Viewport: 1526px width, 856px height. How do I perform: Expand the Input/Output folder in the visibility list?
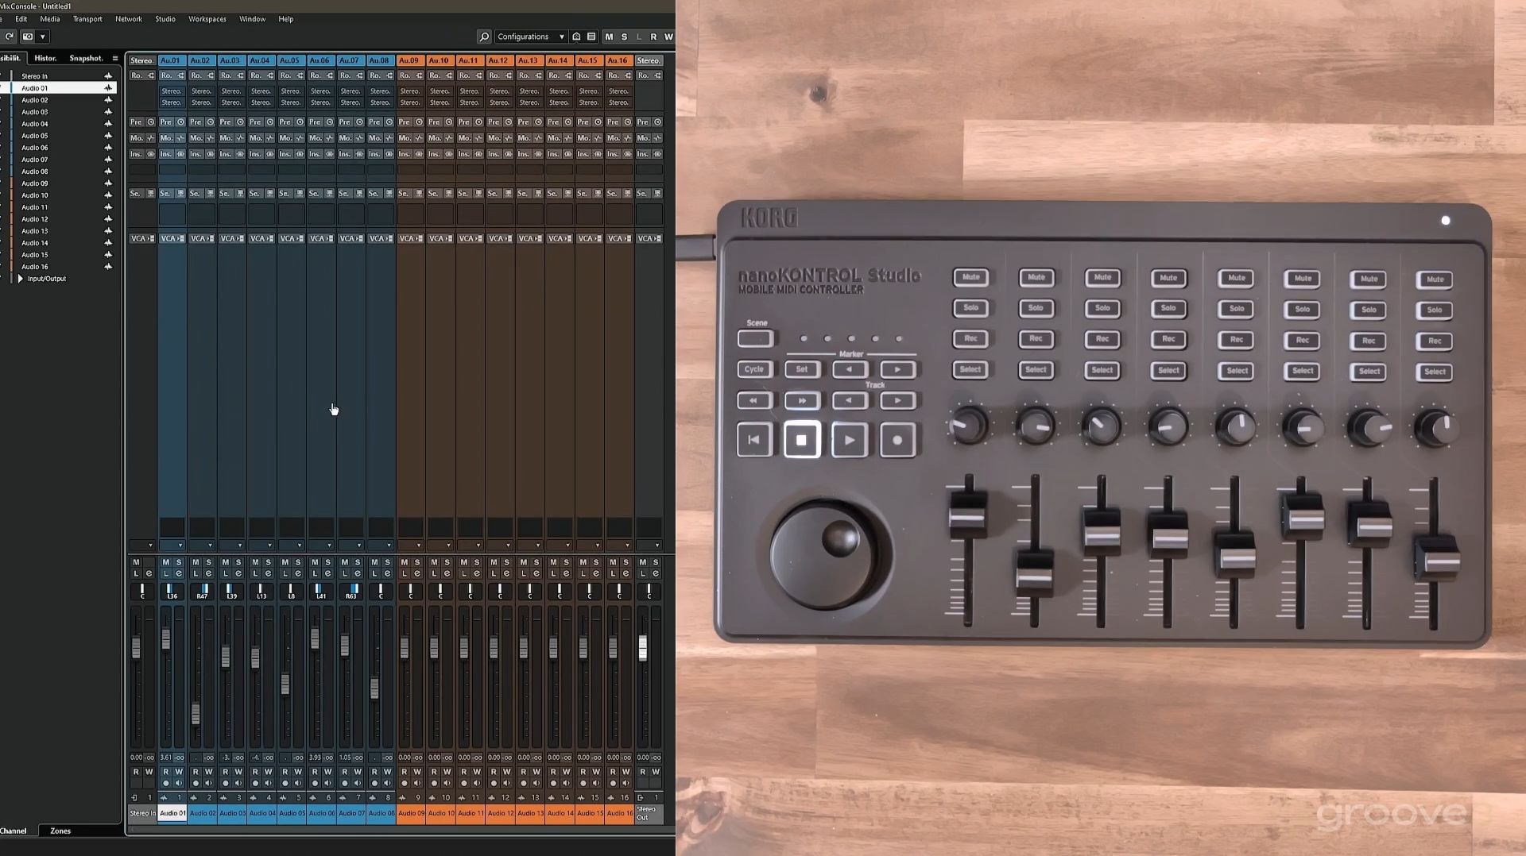coord(20,279)
